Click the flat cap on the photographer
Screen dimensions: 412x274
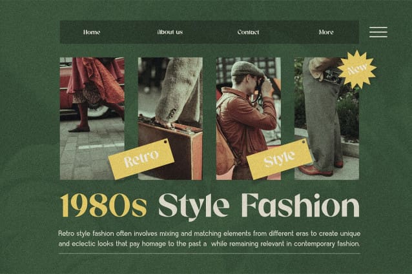pyautogui.click(x=245, y=69)
